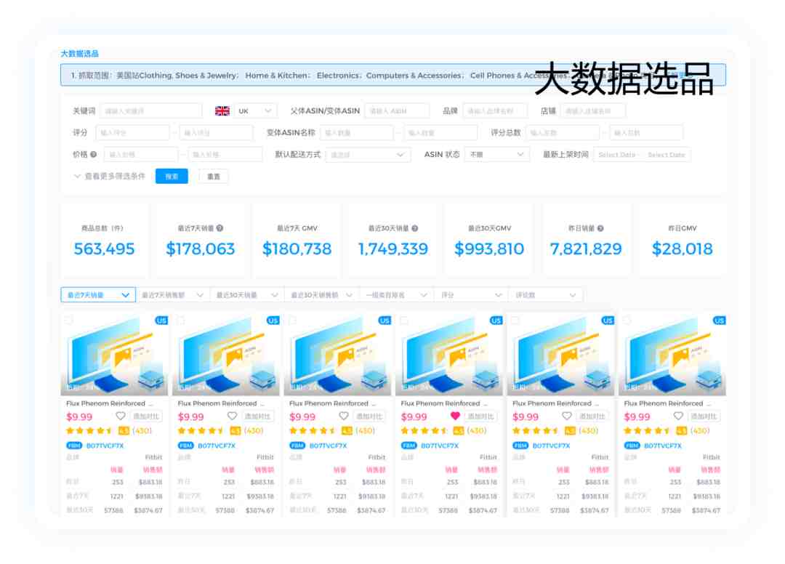Click the star rating on fourth product card
The image size is (785, 564).
tap(424, 430)
